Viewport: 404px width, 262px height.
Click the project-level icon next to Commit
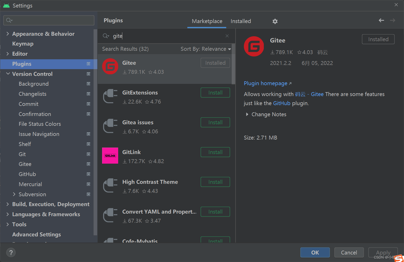[88, 104]
